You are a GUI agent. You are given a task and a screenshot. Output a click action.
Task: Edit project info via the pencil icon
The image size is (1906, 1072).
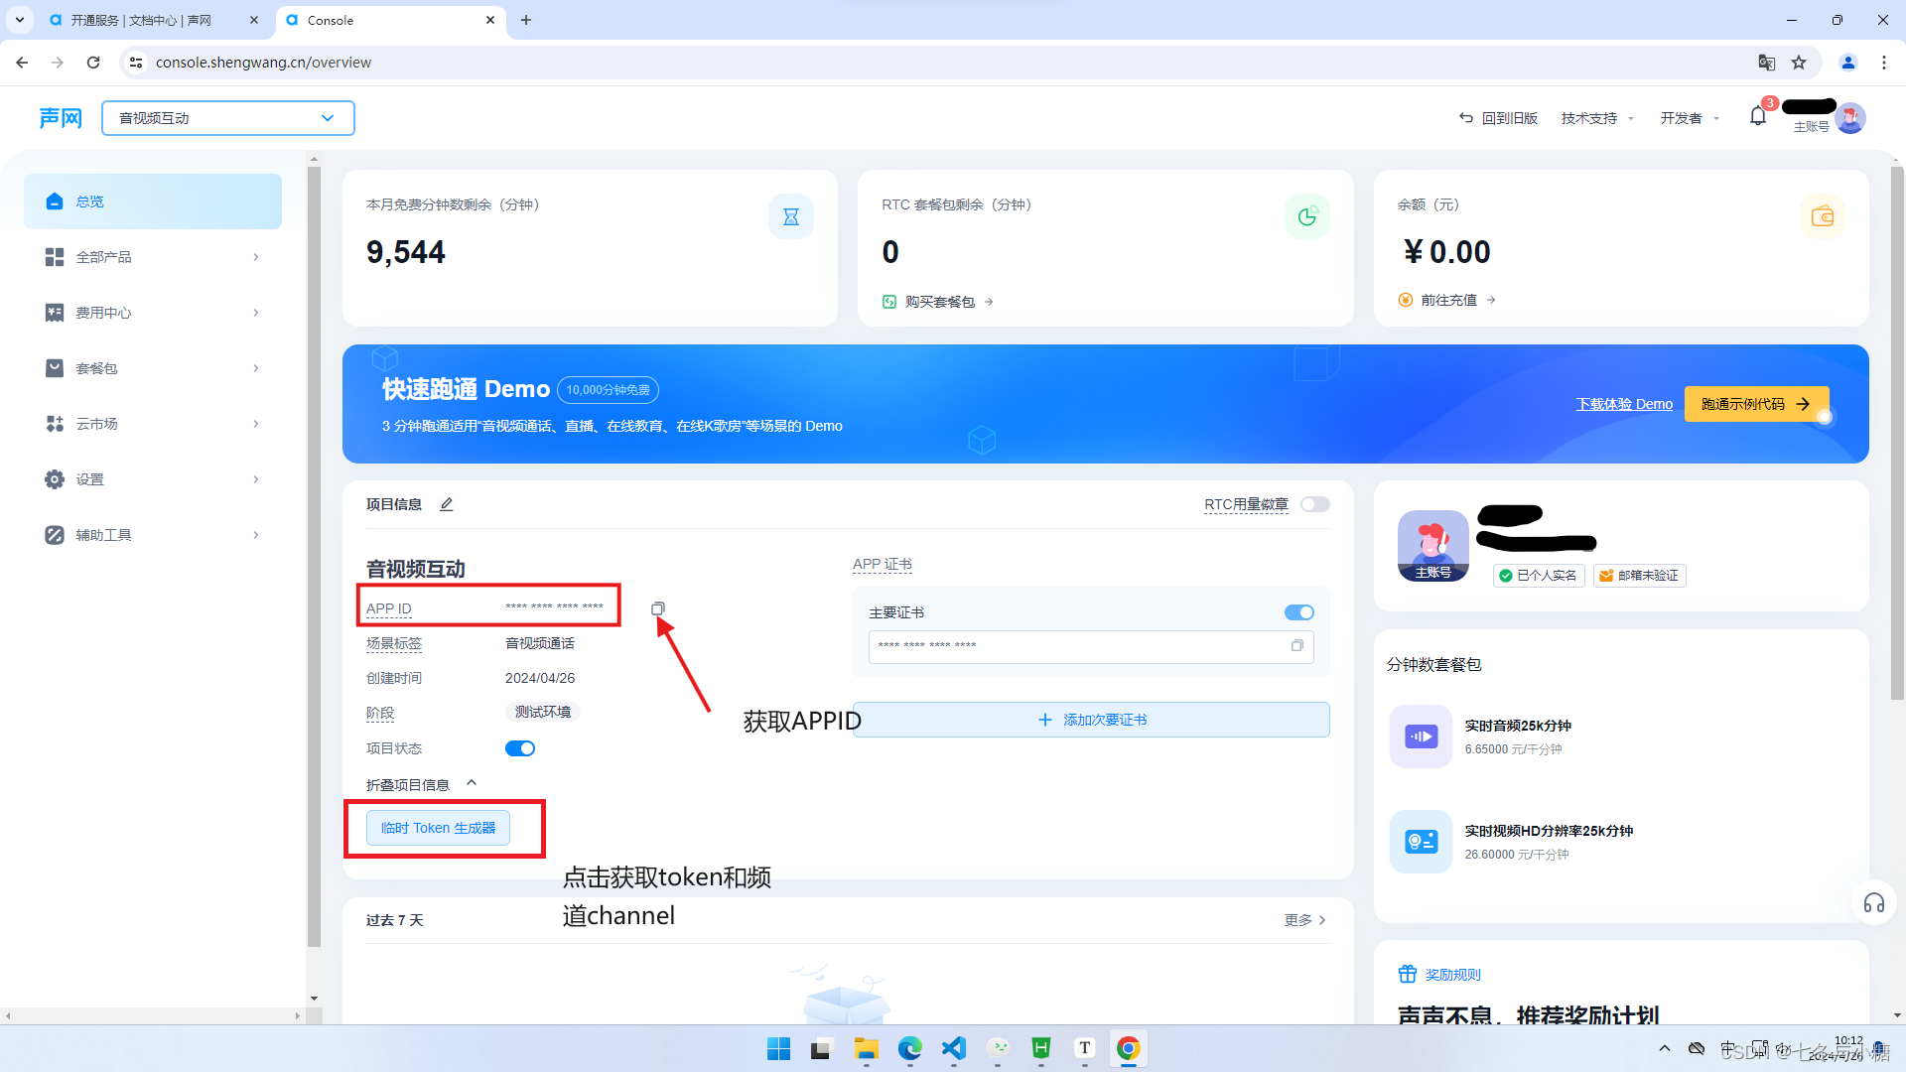[x=447, y=504]
